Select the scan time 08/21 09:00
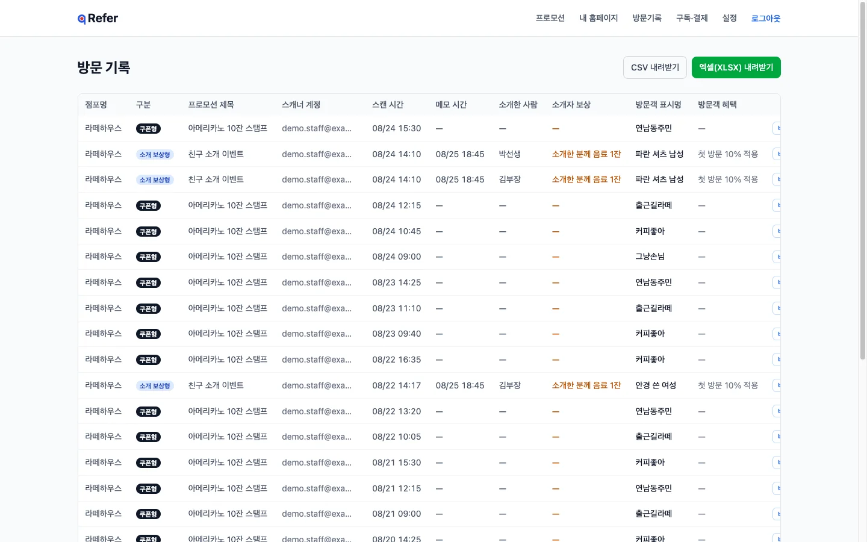The width and height of the screenshot is (867, 542). click(397, 514)
